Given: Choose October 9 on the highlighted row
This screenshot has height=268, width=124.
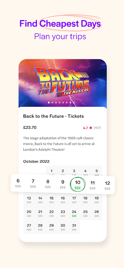Looking at the screenshot, I should coord(63,184).
